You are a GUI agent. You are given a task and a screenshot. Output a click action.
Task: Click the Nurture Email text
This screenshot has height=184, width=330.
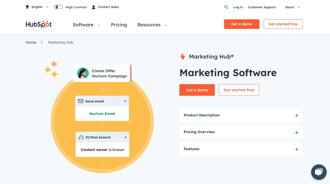(102, 114)
